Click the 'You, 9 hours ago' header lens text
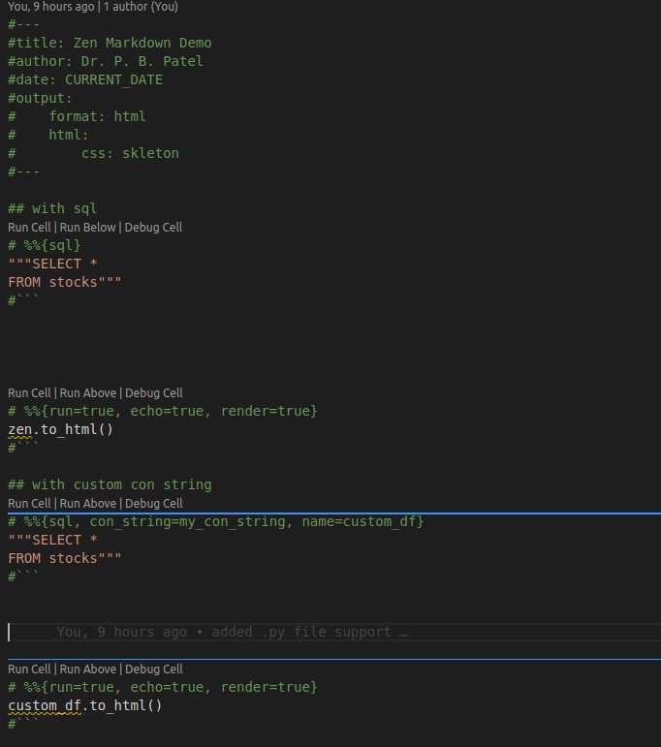This screenshot has width=661, height=747. 51,7
